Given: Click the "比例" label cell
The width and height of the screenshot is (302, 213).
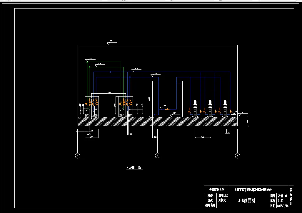Looking at the screenshot, I should coord(273,201).
